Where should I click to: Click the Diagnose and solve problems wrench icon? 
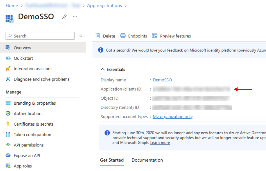[8, 79]
